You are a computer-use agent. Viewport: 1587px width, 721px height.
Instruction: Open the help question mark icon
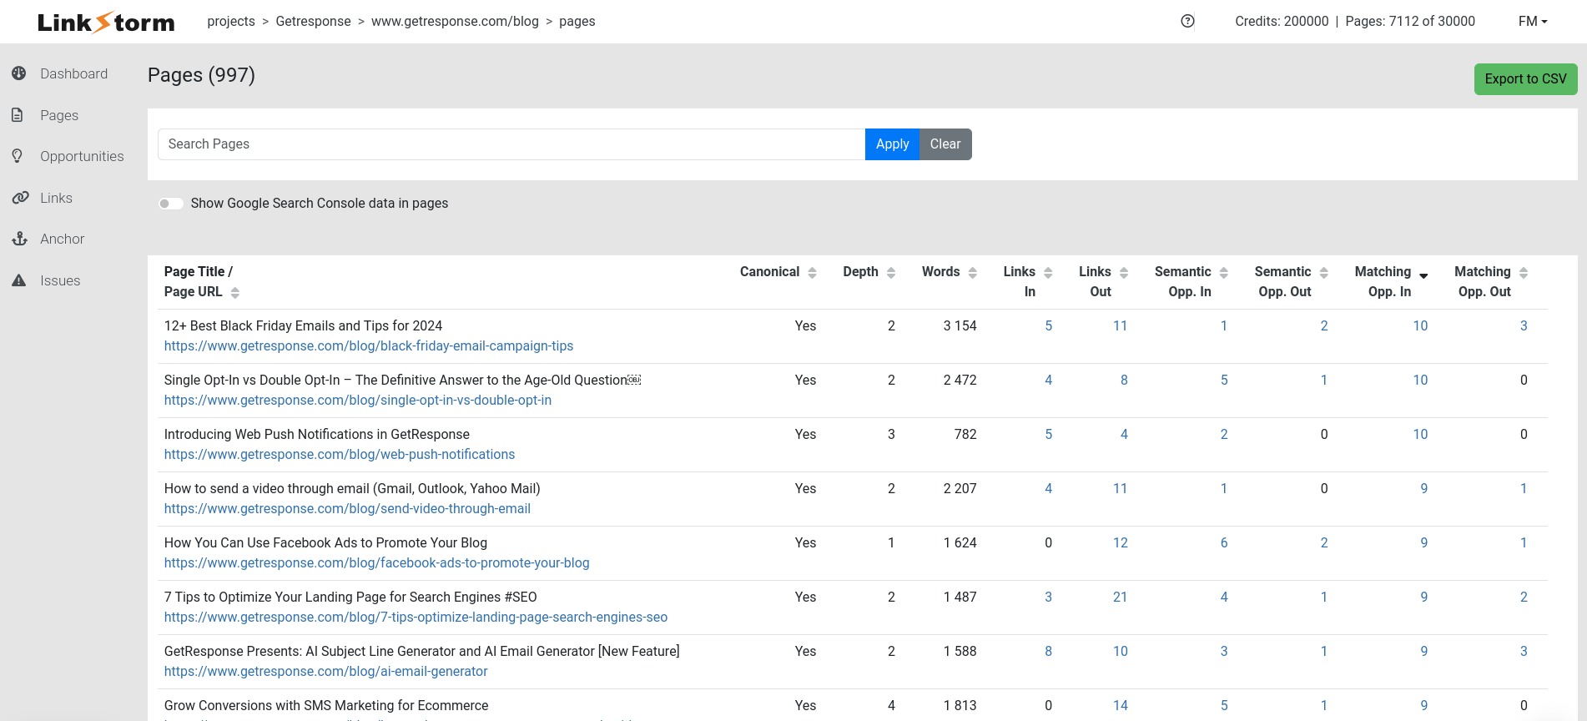click(1187, 22)
